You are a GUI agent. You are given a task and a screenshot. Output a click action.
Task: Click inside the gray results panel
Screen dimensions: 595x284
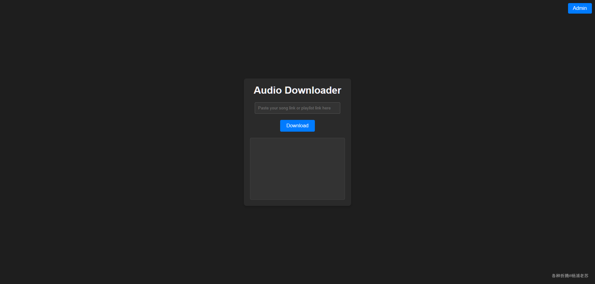tap(297, 169)
